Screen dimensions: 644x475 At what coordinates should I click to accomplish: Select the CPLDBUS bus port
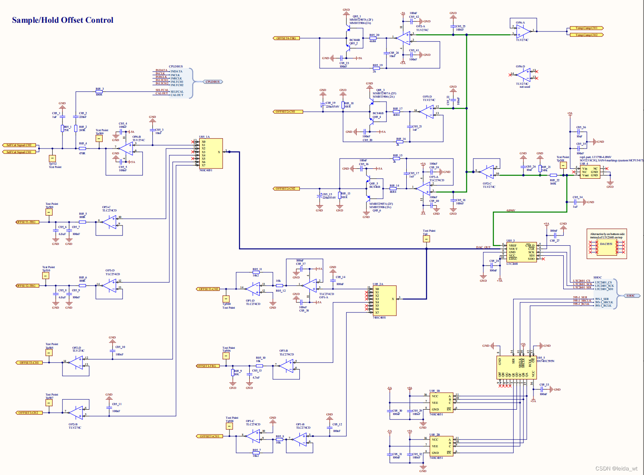212,82
